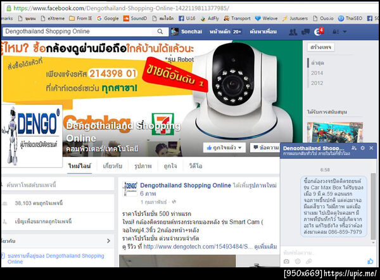Attach file with chat paperclip icon
380x280 pixels.
[308, 262]
